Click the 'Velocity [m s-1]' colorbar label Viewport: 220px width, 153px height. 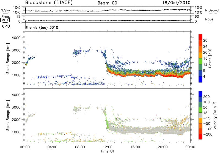point(215,115)
